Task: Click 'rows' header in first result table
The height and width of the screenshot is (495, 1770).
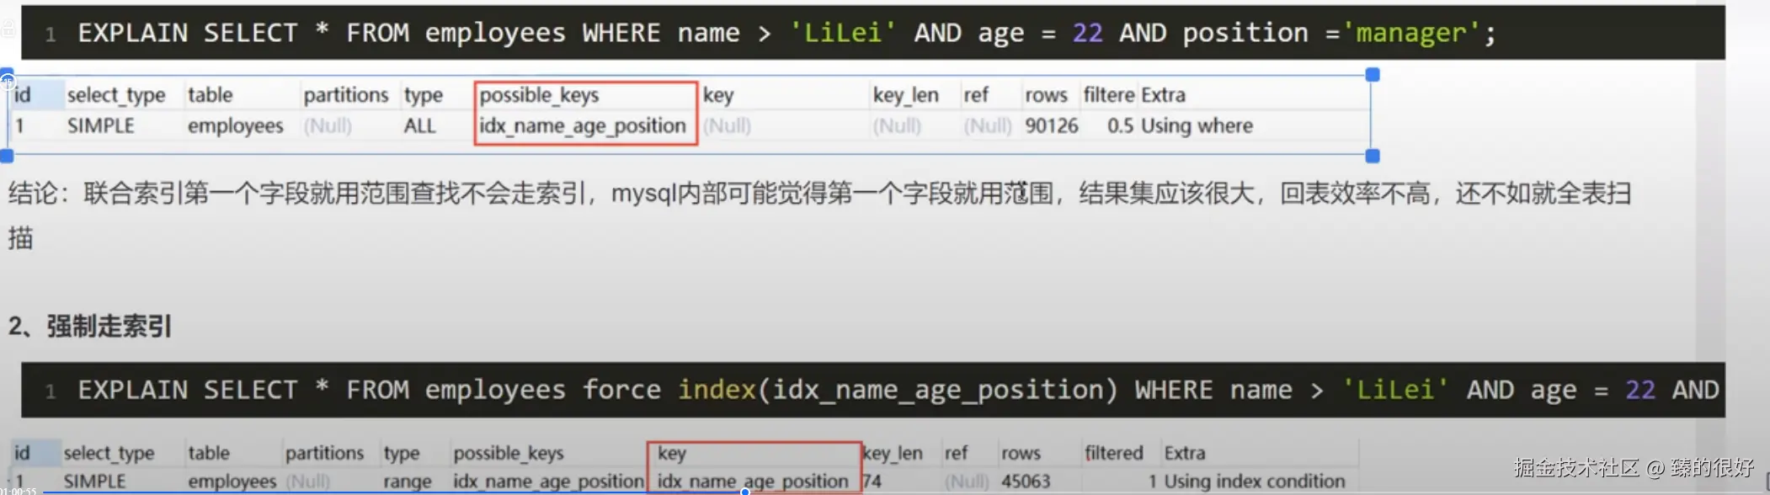Action: pyautogui.click(x=1046, y=95)
